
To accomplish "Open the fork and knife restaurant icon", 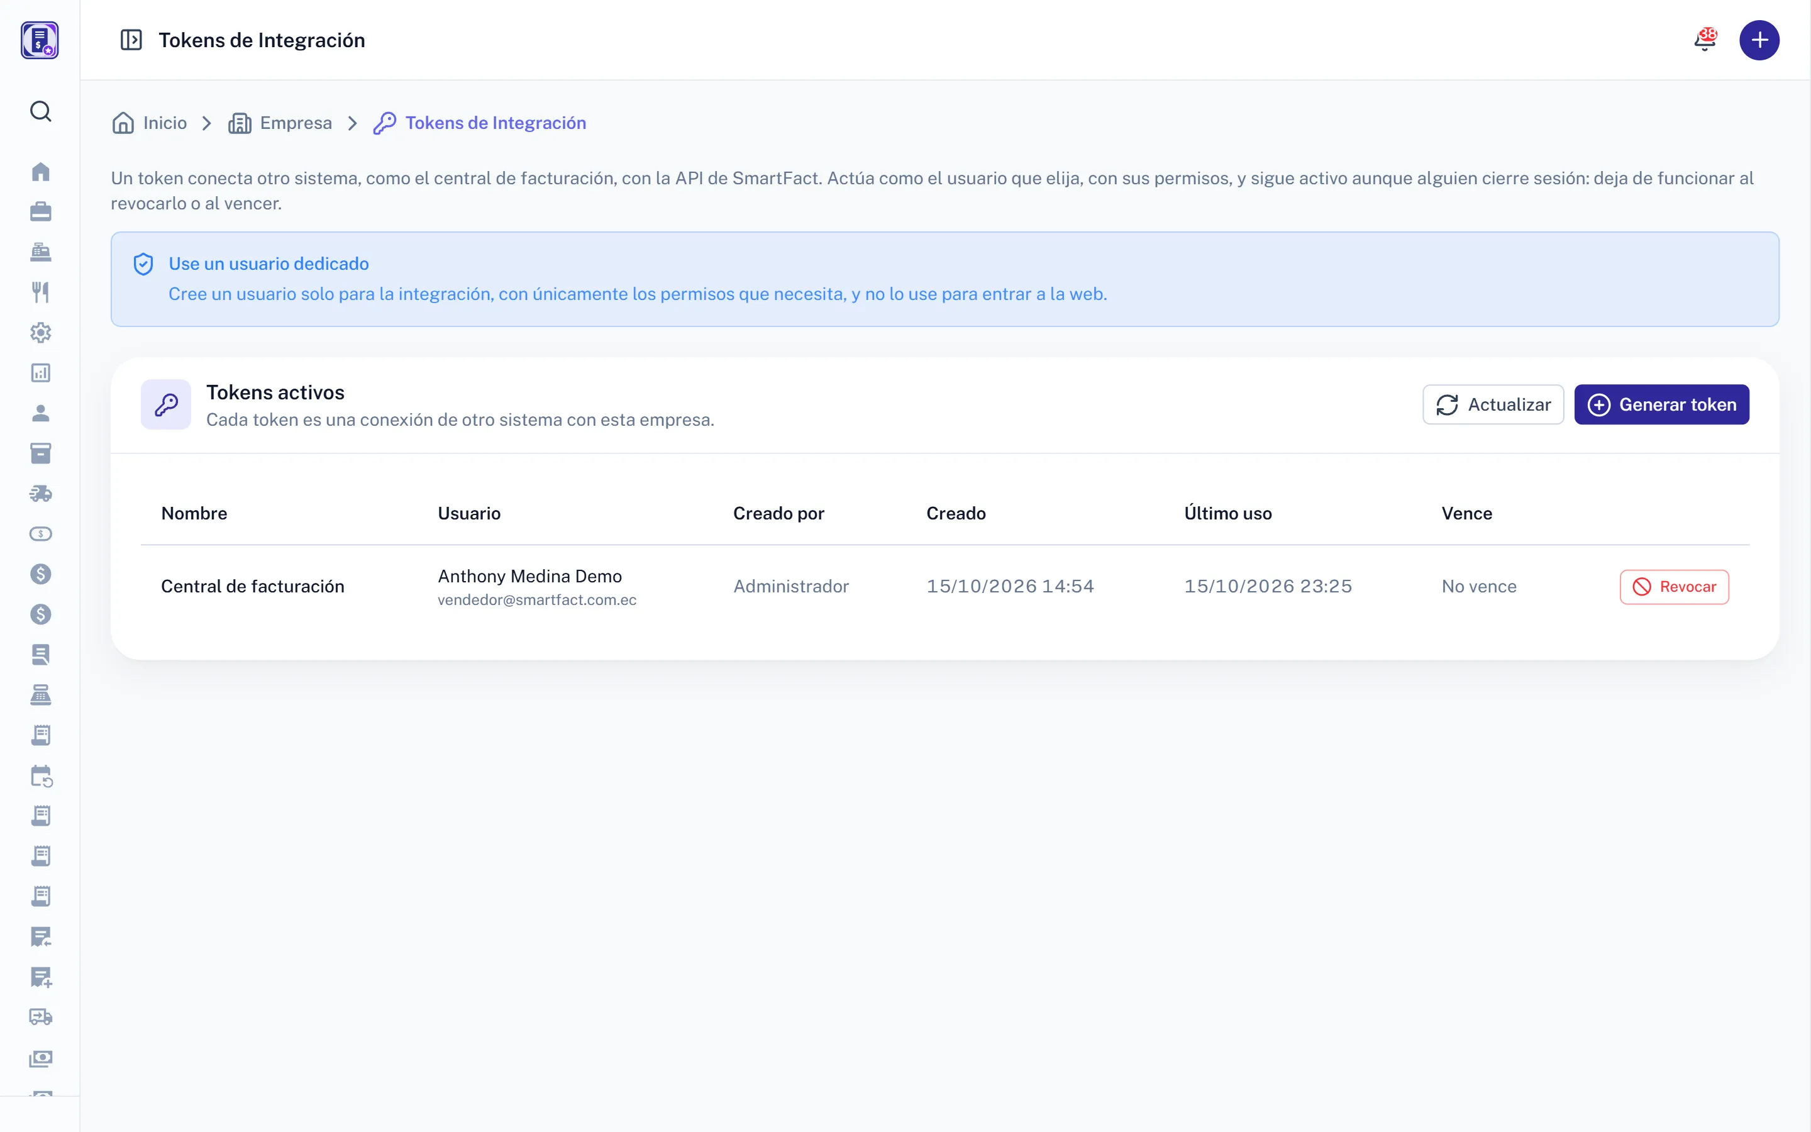I will 40,292.
